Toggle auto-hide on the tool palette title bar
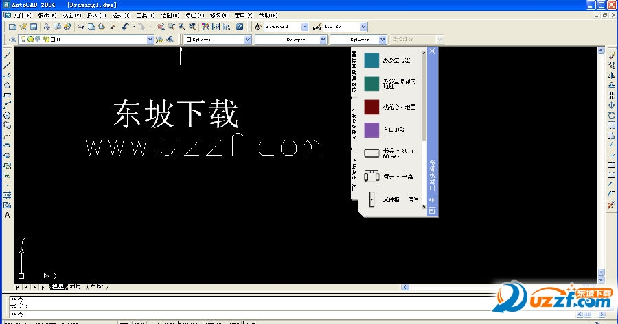618x324 pixels. click(x=433, y=200)
